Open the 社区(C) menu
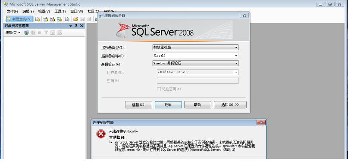Viewport: 348px width, 165px height. tap(93, 11)
